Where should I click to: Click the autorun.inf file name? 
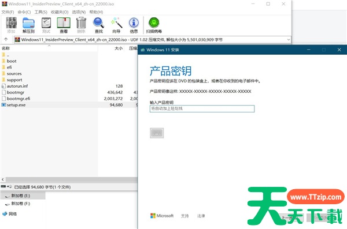coord(17,86)
